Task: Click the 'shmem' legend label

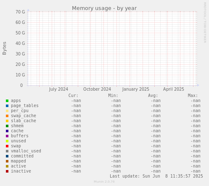Action: 17,126
